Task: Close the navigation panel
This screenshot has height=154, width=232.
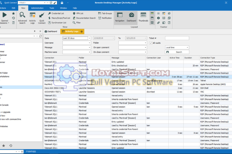Action: click(40, 31)
